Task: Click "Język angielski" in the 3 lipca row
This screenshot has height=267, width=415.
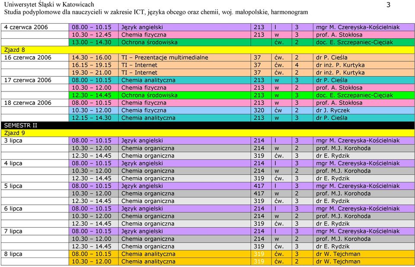Action: [x=142, y=141]
